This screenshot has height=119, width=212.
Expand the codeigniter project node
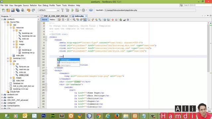coord(2,103)
